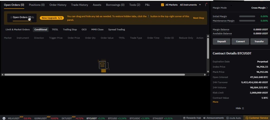The height and width of the screenshot is (120, 270).
Task: Click the Transfer button
Action: (x=259, y=41)
